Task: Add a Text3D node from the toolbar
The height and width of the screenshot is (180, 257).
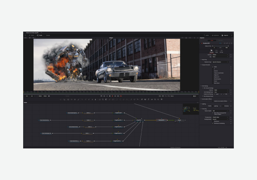Action: 148,99
